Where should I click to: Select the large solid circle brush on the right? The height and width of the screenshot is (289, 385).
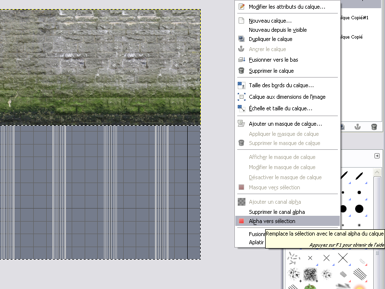pos(359,209)
